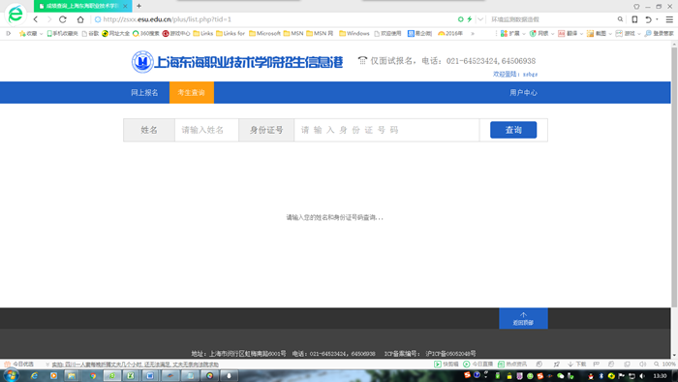The height and width of the screenshot is (382, 678).
Task: Open the 网址大全 bookmark
Action: coord(116,33)
